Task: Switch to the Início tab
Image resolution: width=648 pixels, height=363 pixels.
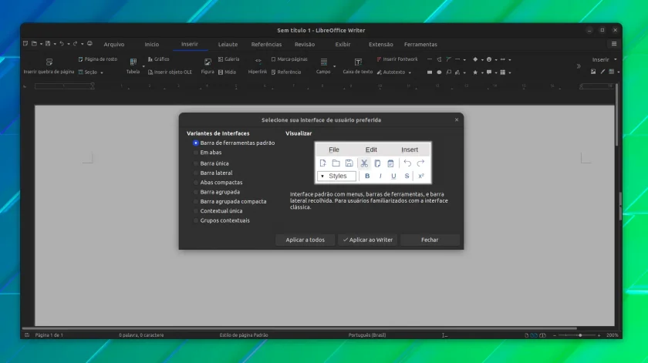Action: [152, 44]
